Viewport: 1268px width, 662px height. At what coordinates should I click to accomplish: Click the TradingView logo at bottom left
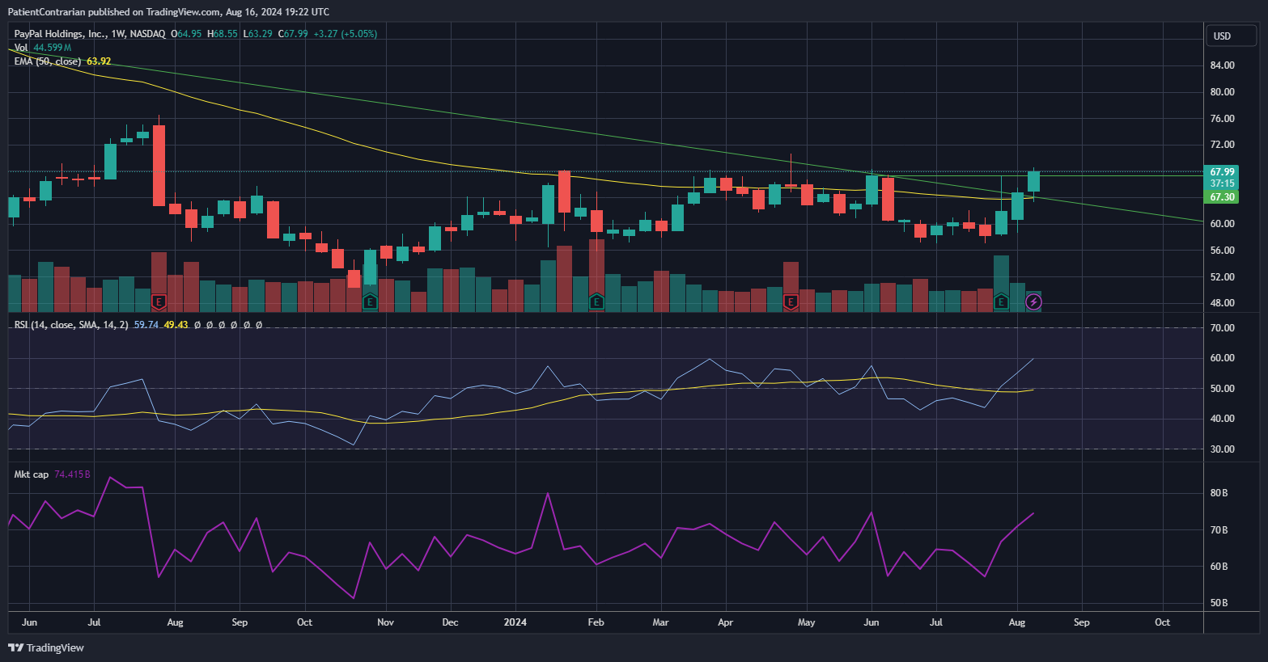(x=45, y=647)
